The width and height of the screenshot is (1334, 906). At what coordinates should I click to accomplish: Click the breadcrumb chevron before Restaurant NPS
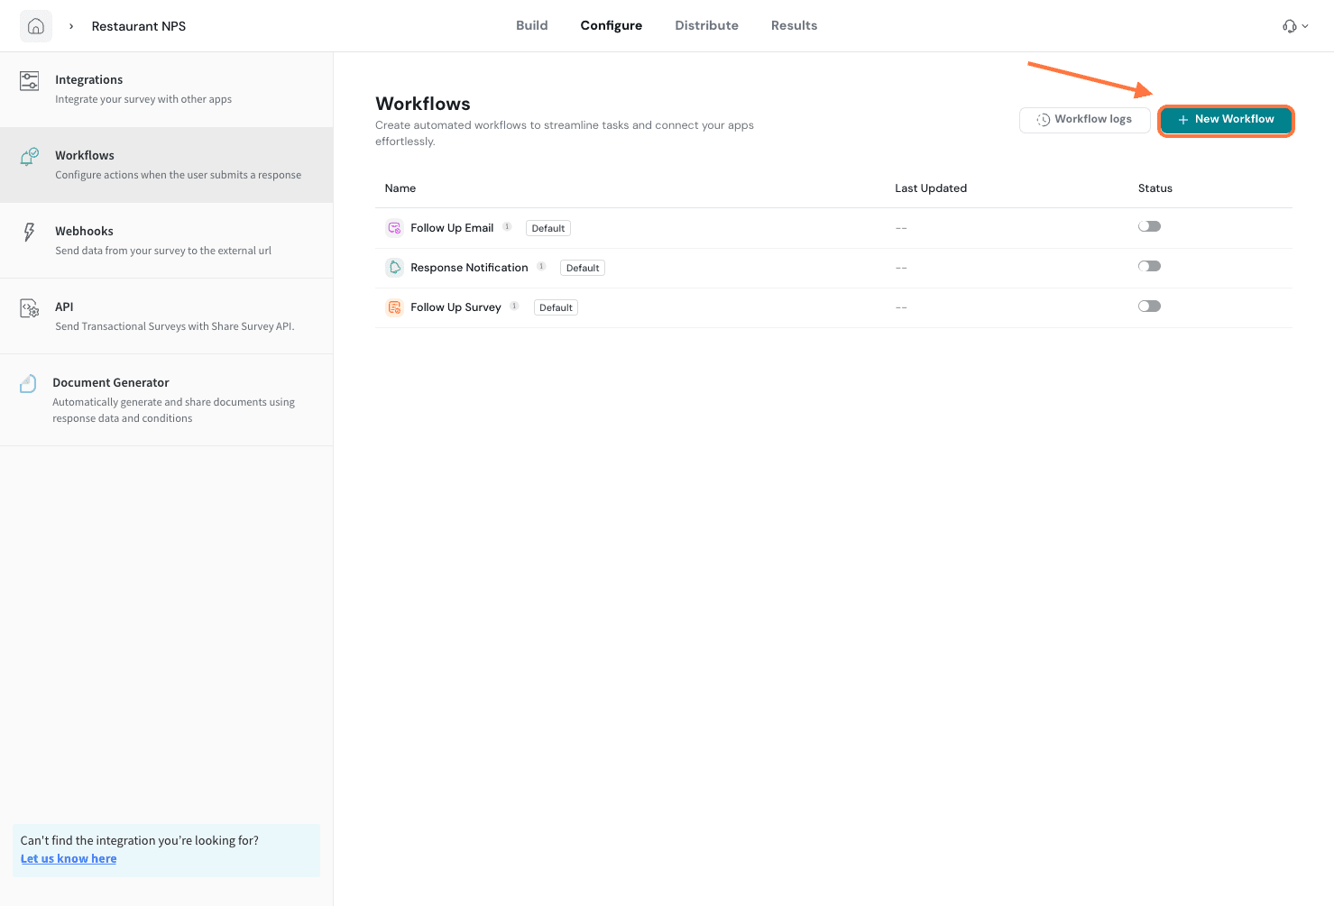[x=71, y=26]
